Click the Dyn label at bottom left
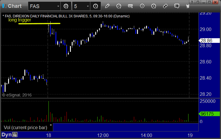221x139 pixels. pos(6,135)
